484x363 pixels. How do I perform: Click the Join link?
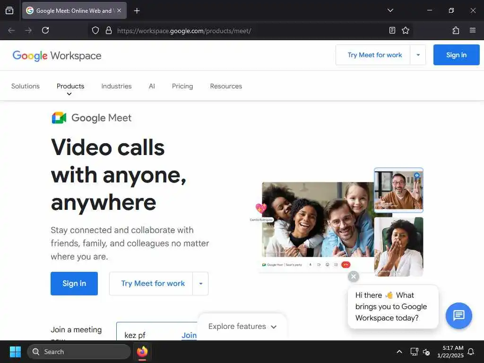pos(189,335)
